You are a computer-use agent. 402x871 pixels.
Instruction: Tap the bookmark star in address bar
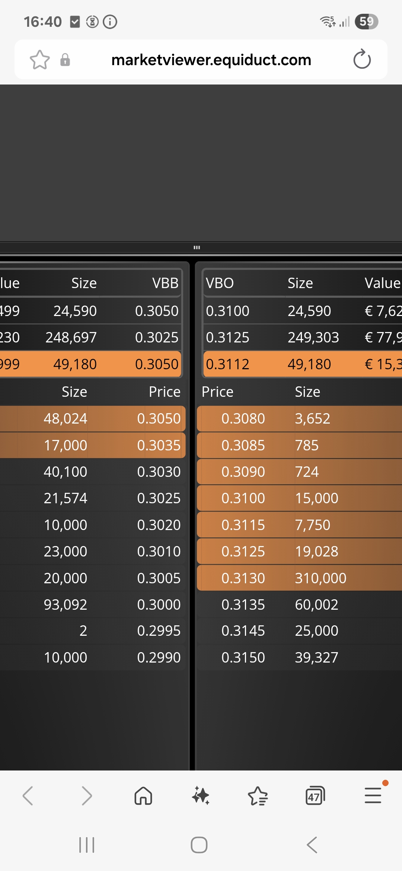[x=39, y=60]
